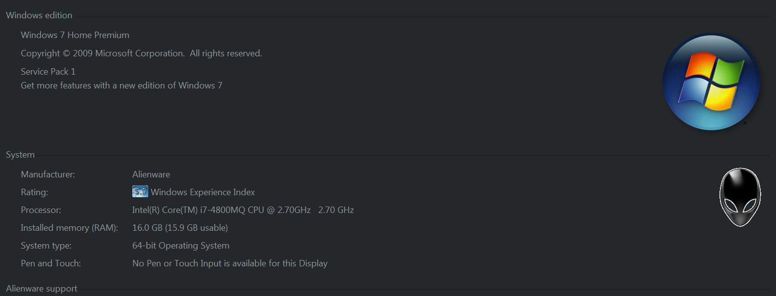Image resolution: width=776 pixels, height=296 pixels.
Task: Click the No Pen or Touch Input text
Action: pyautogui.click(x=230, y=263)
